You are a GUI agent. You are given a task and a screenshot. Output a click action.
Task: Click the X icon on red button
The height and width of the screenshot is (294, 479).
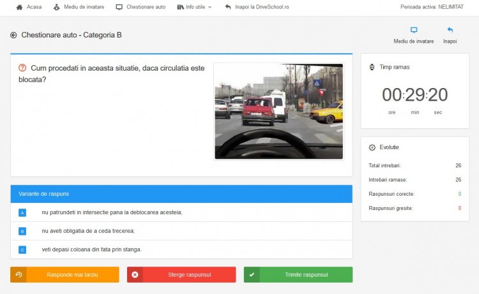coord(135,275)
